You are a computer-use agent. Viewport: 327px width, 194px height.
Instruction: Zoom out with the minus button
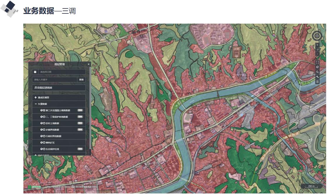tap(317, 54)
